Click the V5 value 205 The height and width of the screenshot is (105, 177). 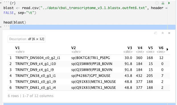[x=150, y=76]
